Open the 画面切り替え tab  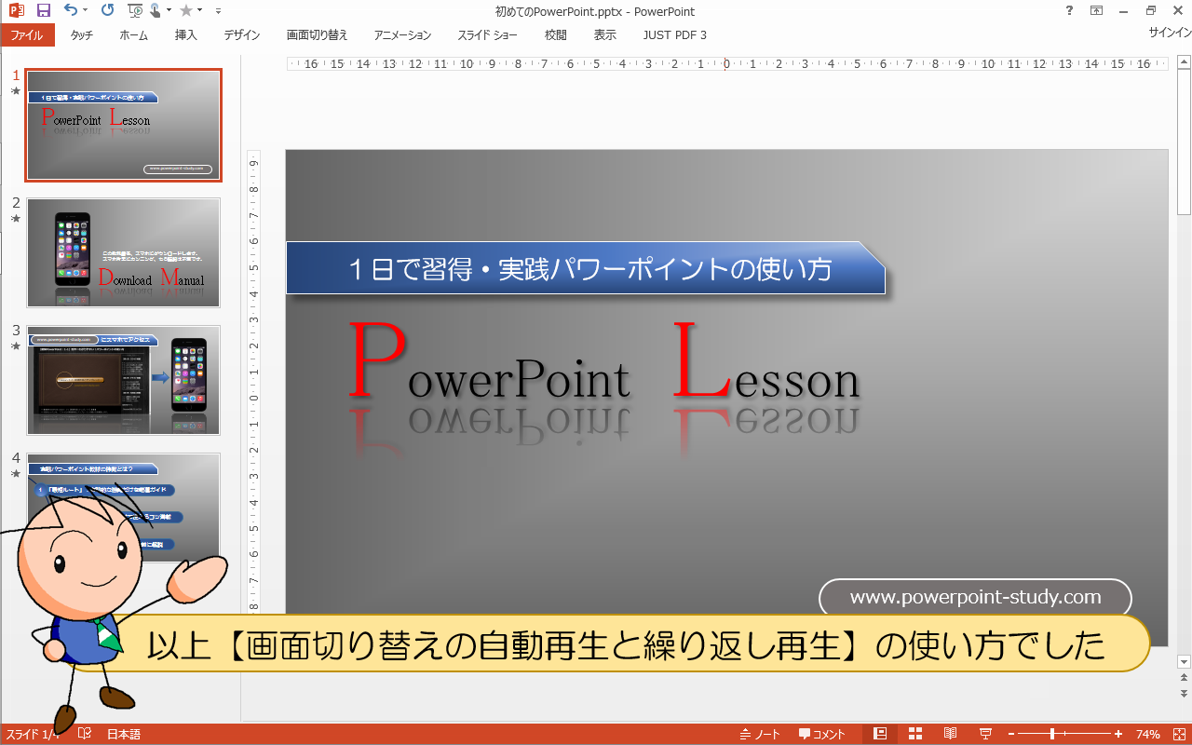pos(318,35)
